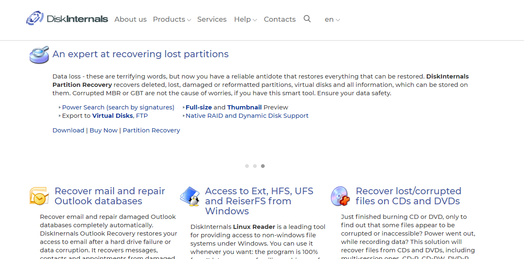Navigate to the Contacts page

click(279, 19)
